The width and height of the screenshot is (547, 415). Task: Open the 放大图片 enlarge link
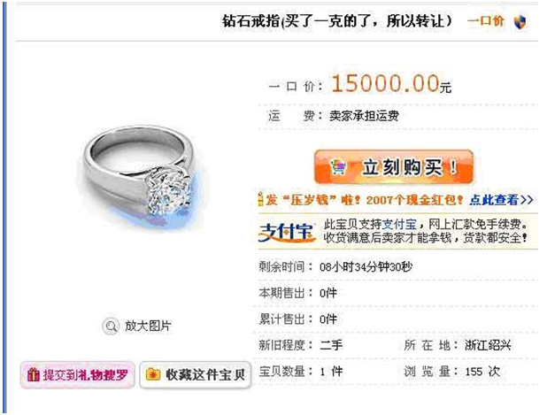tap(148, 326)
